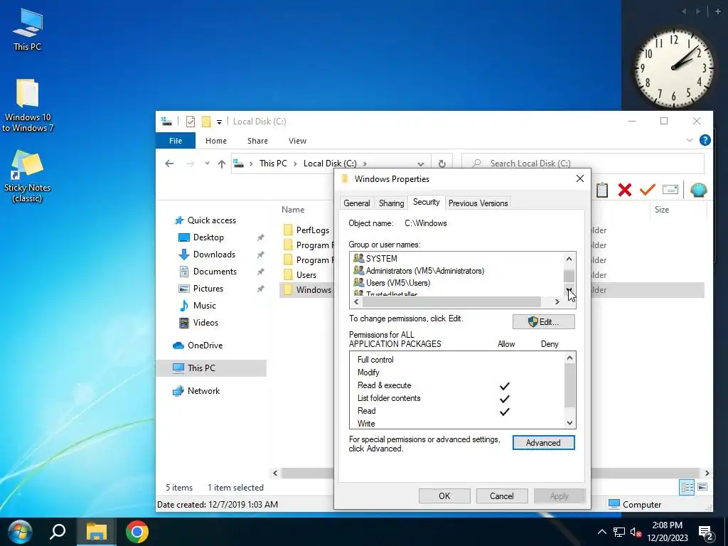The image size is (728, 546).
Task: Click properties checkmark icon in quick access toolbar
Action: tap(191, 122)
